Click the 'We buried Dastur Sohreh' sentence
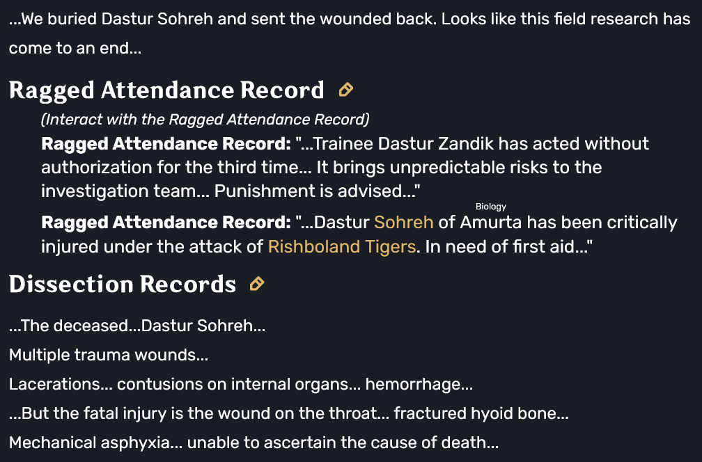 pos(223,19)
